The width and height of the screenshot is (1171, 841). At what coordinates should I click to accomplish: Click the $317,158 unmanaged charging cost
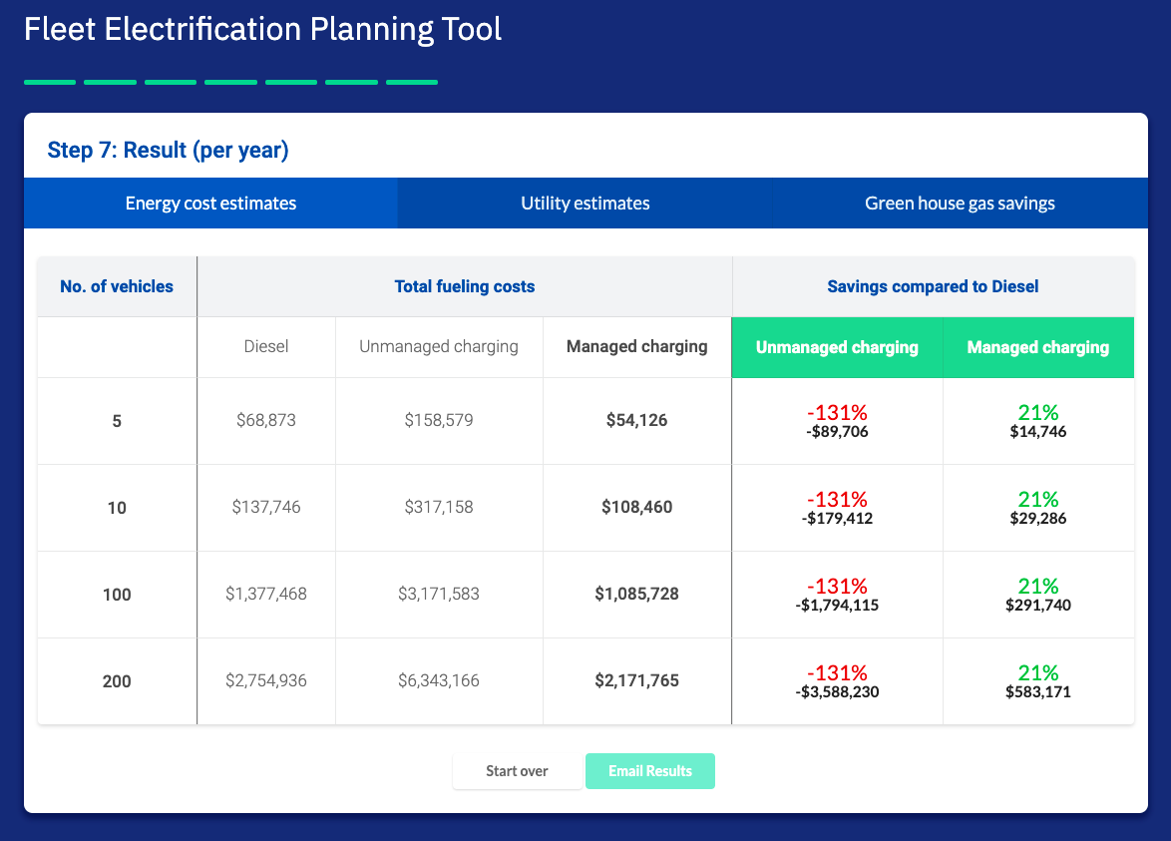439,508
